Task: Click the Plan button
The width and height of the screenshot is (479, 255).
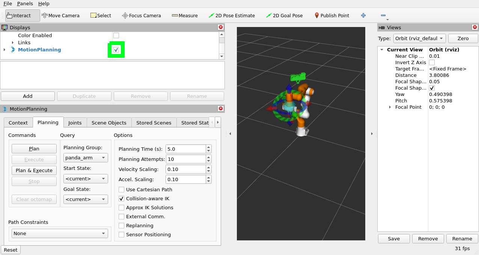Action: coord(34,148)
